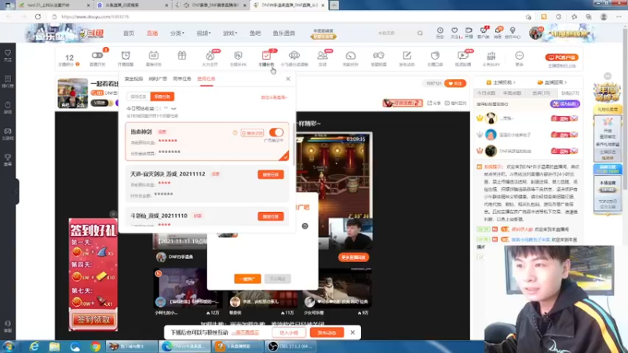Viewport: 628px width, 353px height.
Task: Toggle the 热血神剑 ad task switch
Action: (x=276, y=132)
